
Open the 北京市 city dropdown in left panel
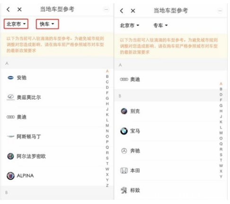pyautogui.click(x=16, y=24)
